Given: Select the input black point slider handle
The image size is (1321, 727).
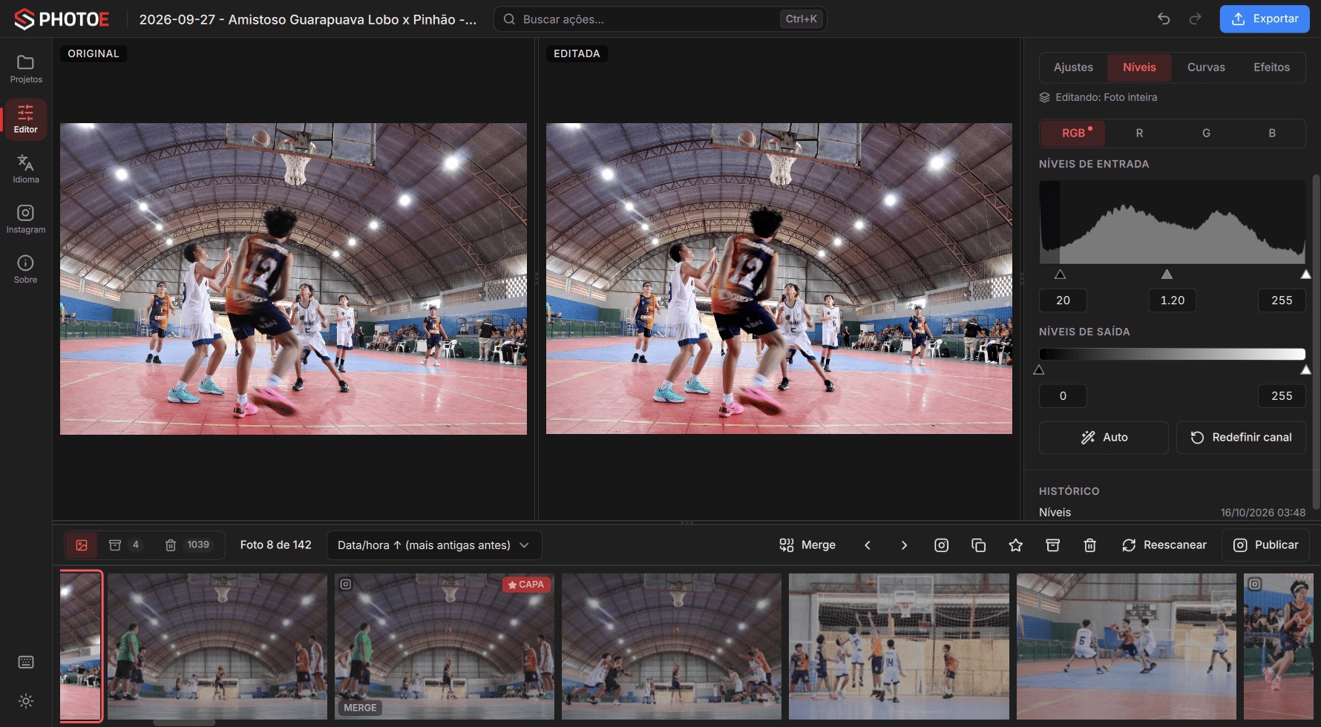Looking at the screenshot, I should (x=1060, y=274).
